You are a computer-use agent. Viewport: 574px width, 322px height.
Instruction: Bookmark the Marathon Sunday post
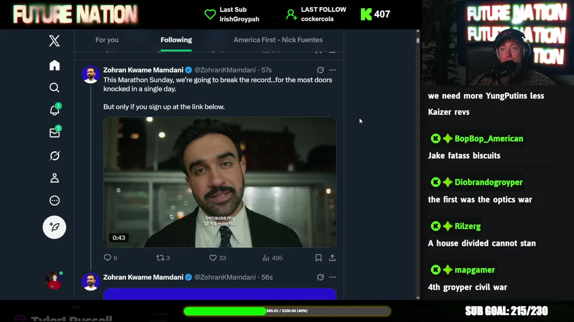(318, 258)
